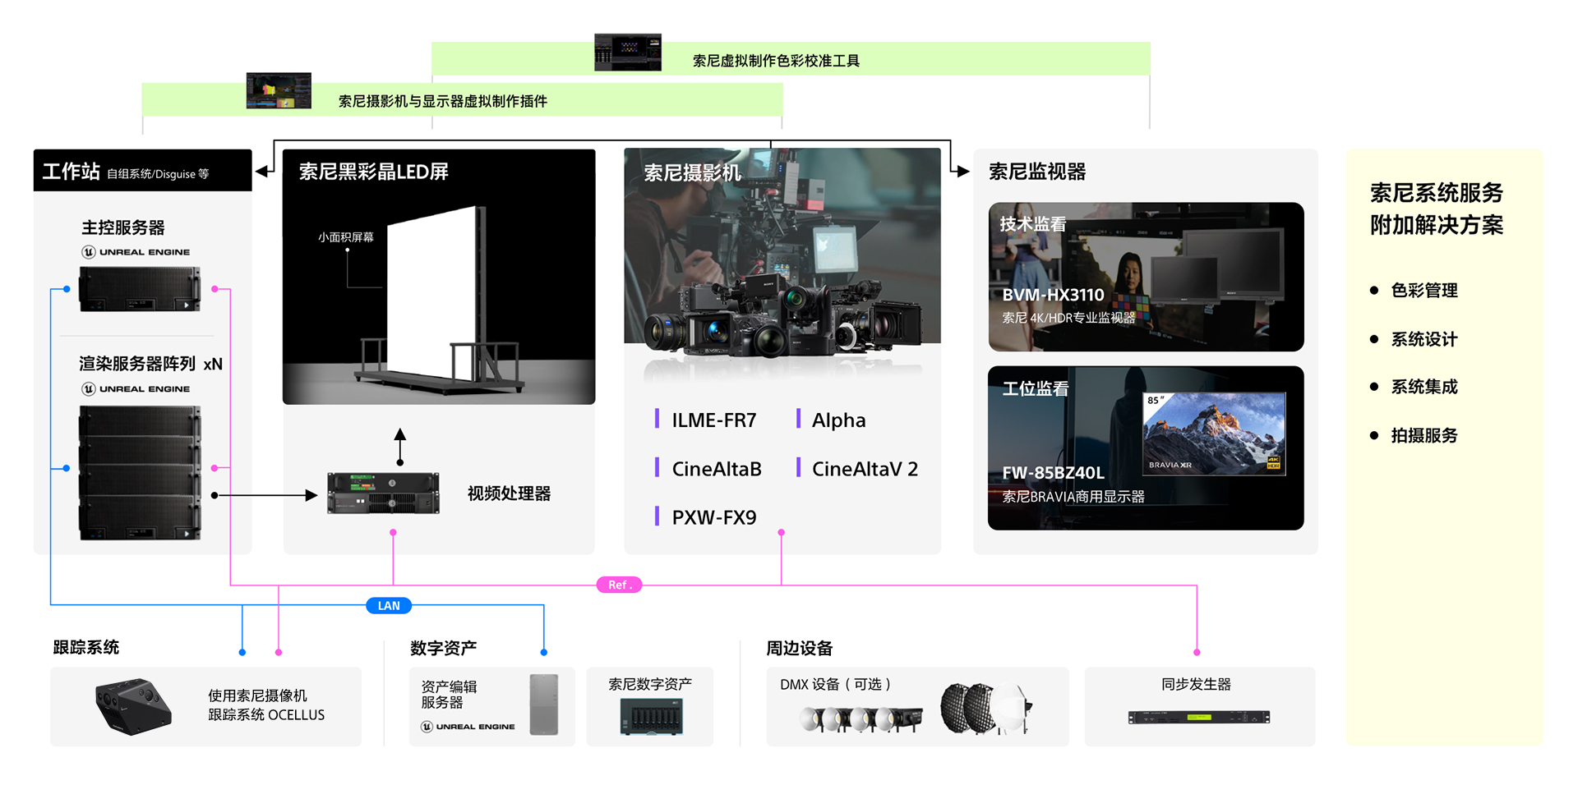
Task: Click the DMX lighting equipment image
Action: [915, 709]
